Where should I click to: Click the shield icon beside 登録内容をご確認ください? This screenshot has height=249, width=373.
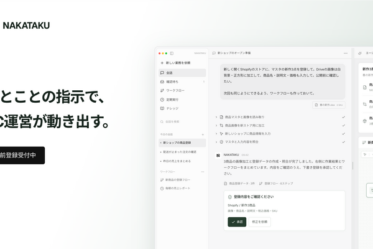point(230,197)
